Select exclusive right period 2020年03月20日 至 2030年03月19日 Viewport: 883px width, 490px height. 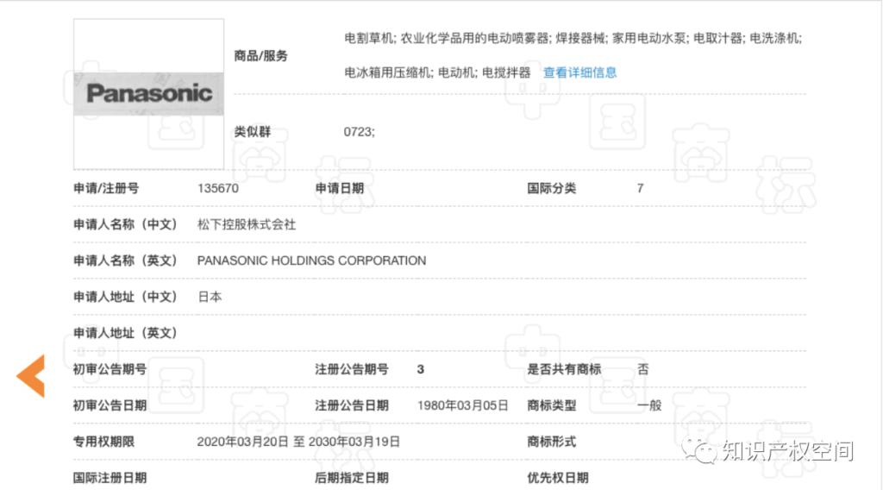coord(298,442)
